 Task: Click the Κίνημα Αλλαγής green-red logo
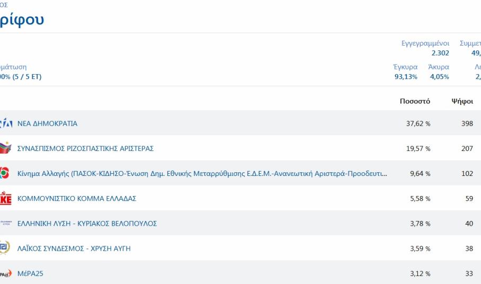click(x=5, y=173)
